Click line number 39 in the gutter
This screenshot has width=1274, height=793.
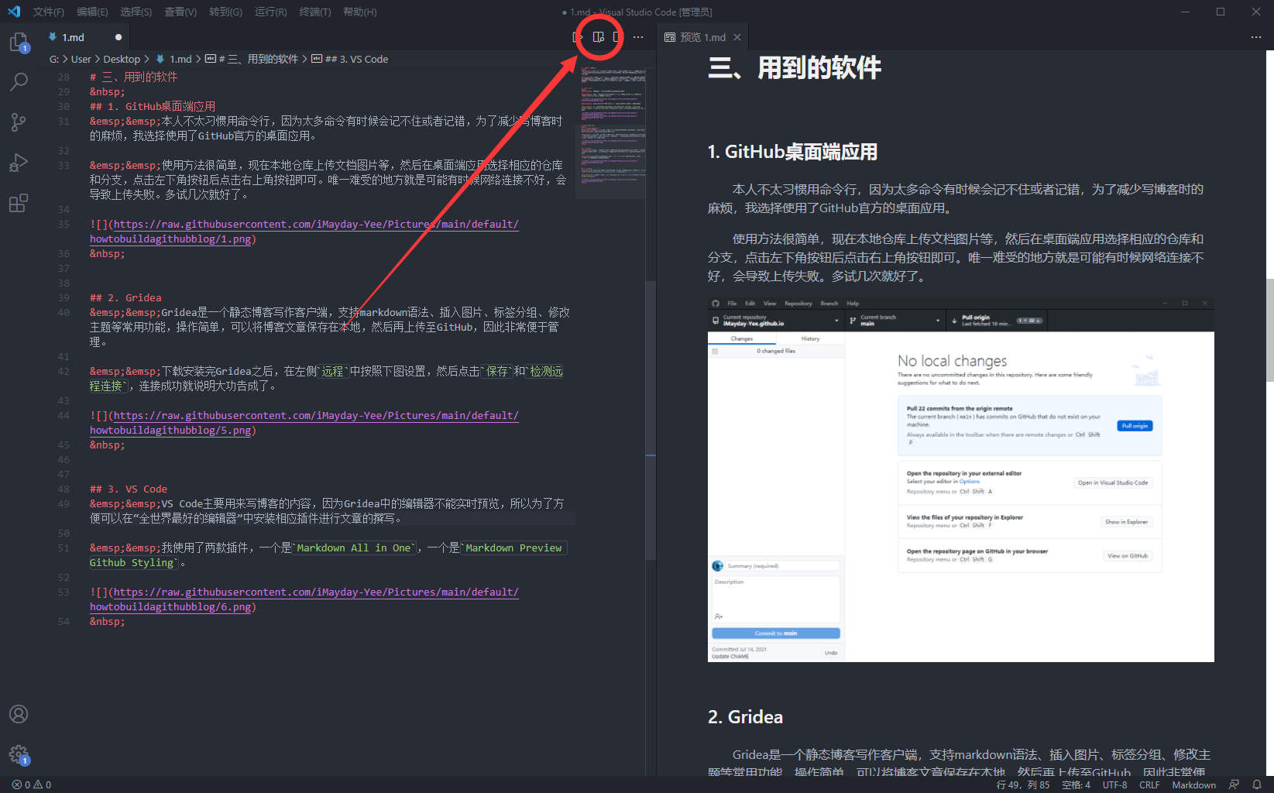pyautogui.click(x=64, y=297)
